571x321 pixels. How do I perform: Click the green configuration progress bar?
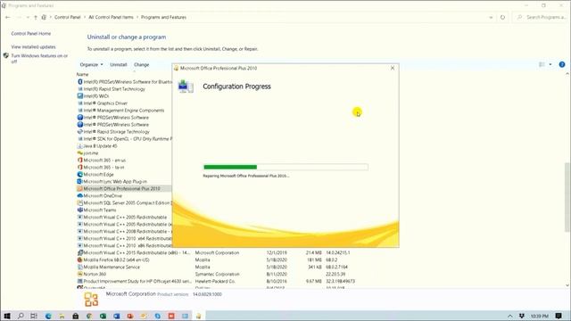(x=285, y=167)
